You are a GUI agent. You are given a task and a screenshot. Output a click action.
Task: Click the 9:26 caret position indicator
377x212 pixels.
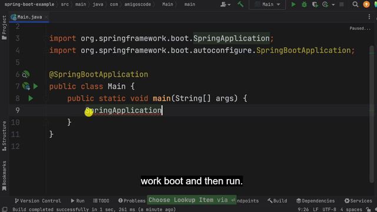tap(303, 210)
